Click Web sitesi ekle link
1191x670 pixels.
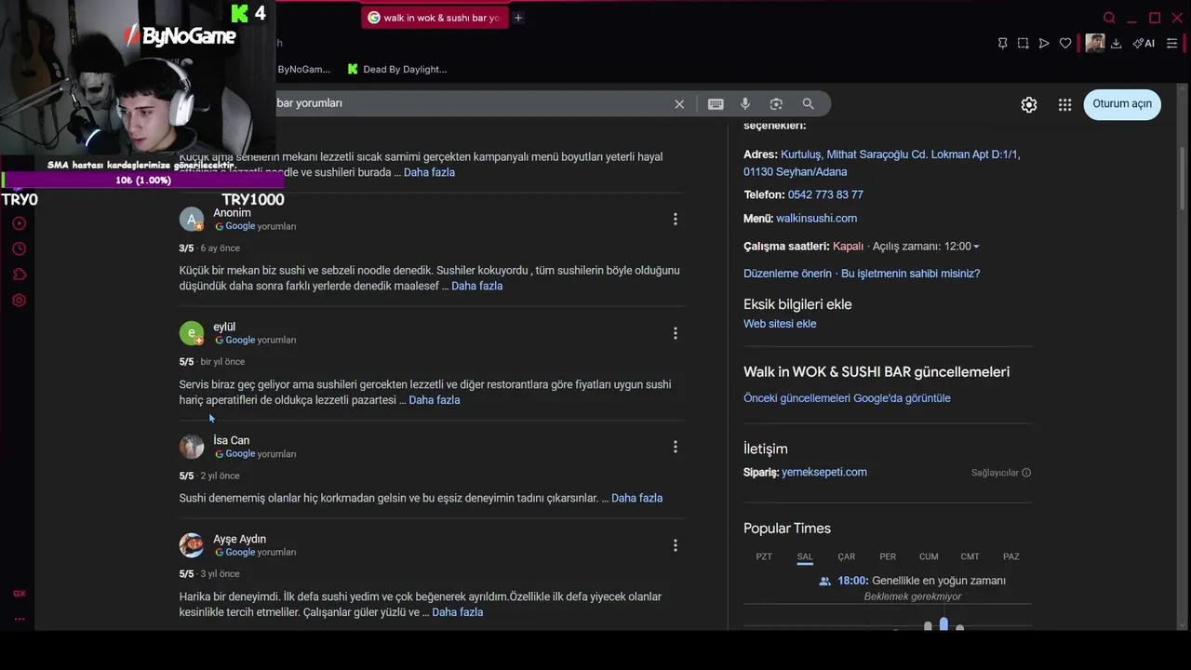pyautogui.click(x=780, y=324)
